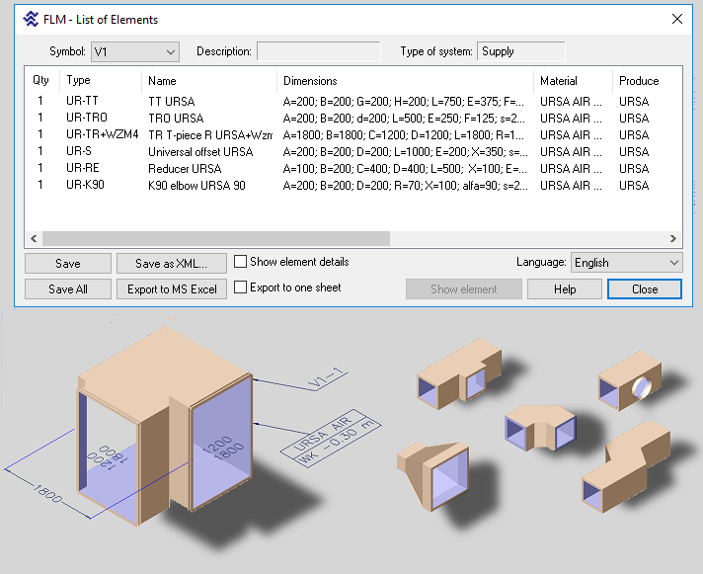703x574 pixels.
Task: Click the Save as XML button
Action: coord(171,264)
